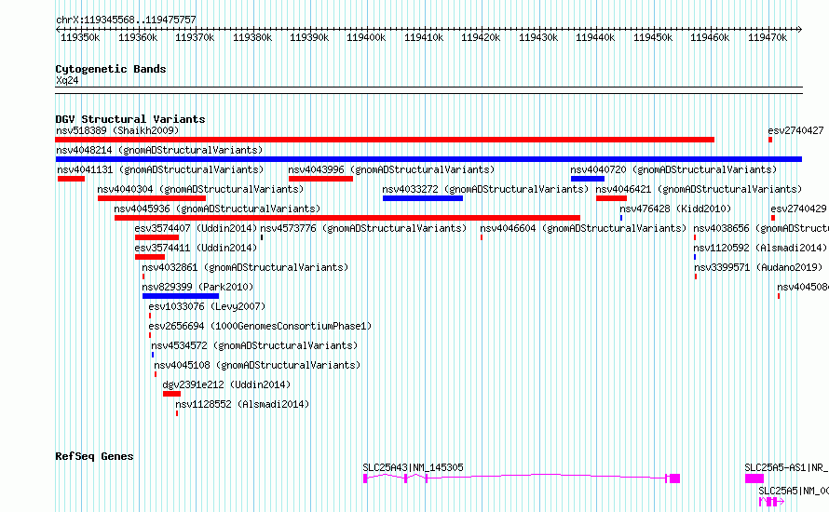Click the long blue nsv4048214 variant bar
The image size is (829, 512).
point(428,159)
